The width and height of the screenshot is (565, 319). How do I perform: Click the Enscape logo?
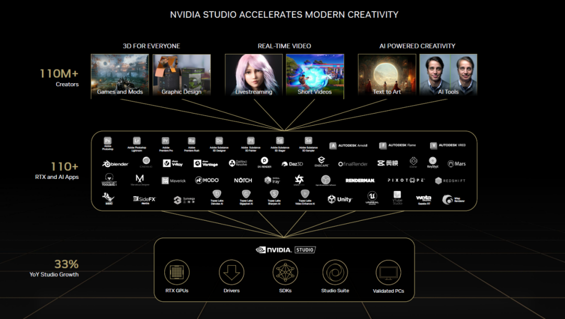pos(321,162)
